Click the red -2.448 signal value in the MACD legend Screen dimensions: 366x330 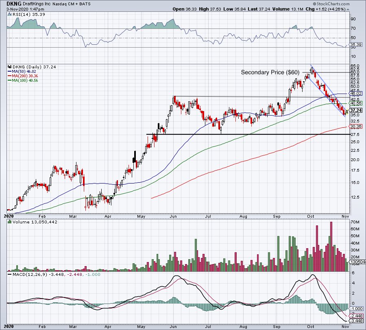[75, 274]
